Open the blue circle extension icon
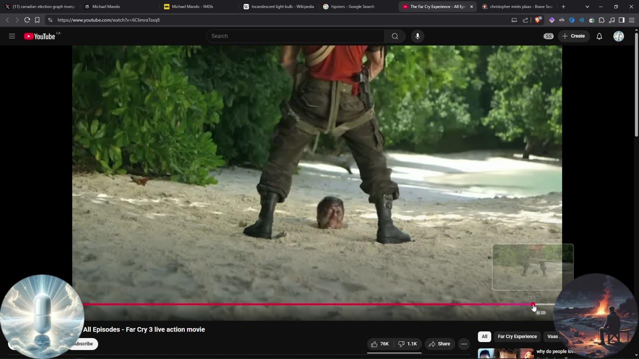This screenshot has height=359, width=639. 572,20
